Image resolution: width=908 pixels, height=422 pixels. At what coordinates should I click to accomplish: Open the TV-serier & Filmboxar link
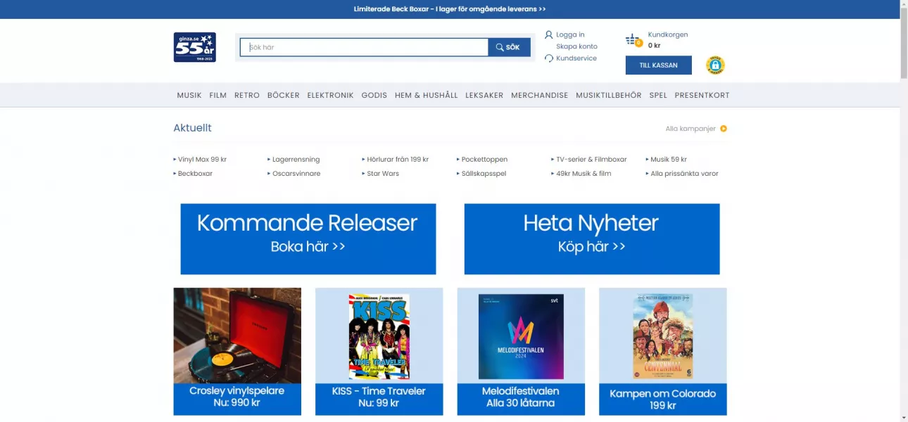click(591, 160)
